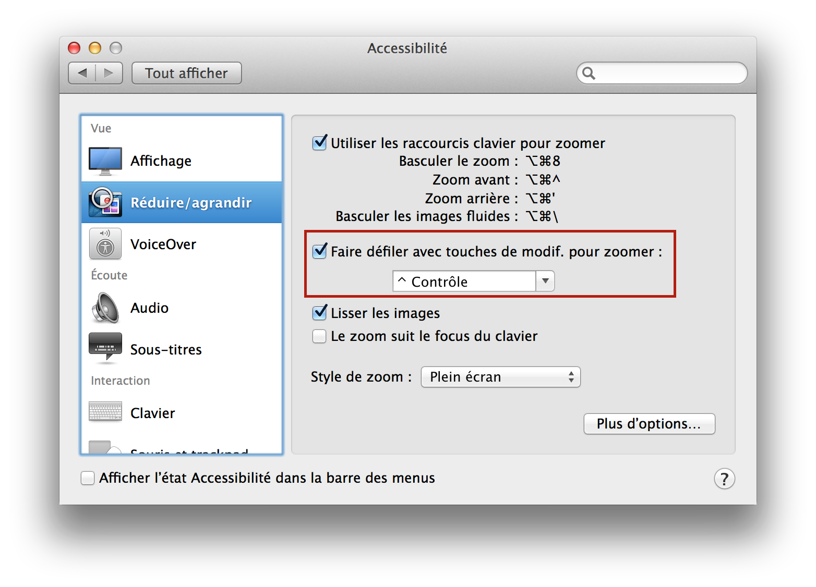This screenshot has width=816, height=587.
Task: Click the help question mark button
Action: [724, 479]
